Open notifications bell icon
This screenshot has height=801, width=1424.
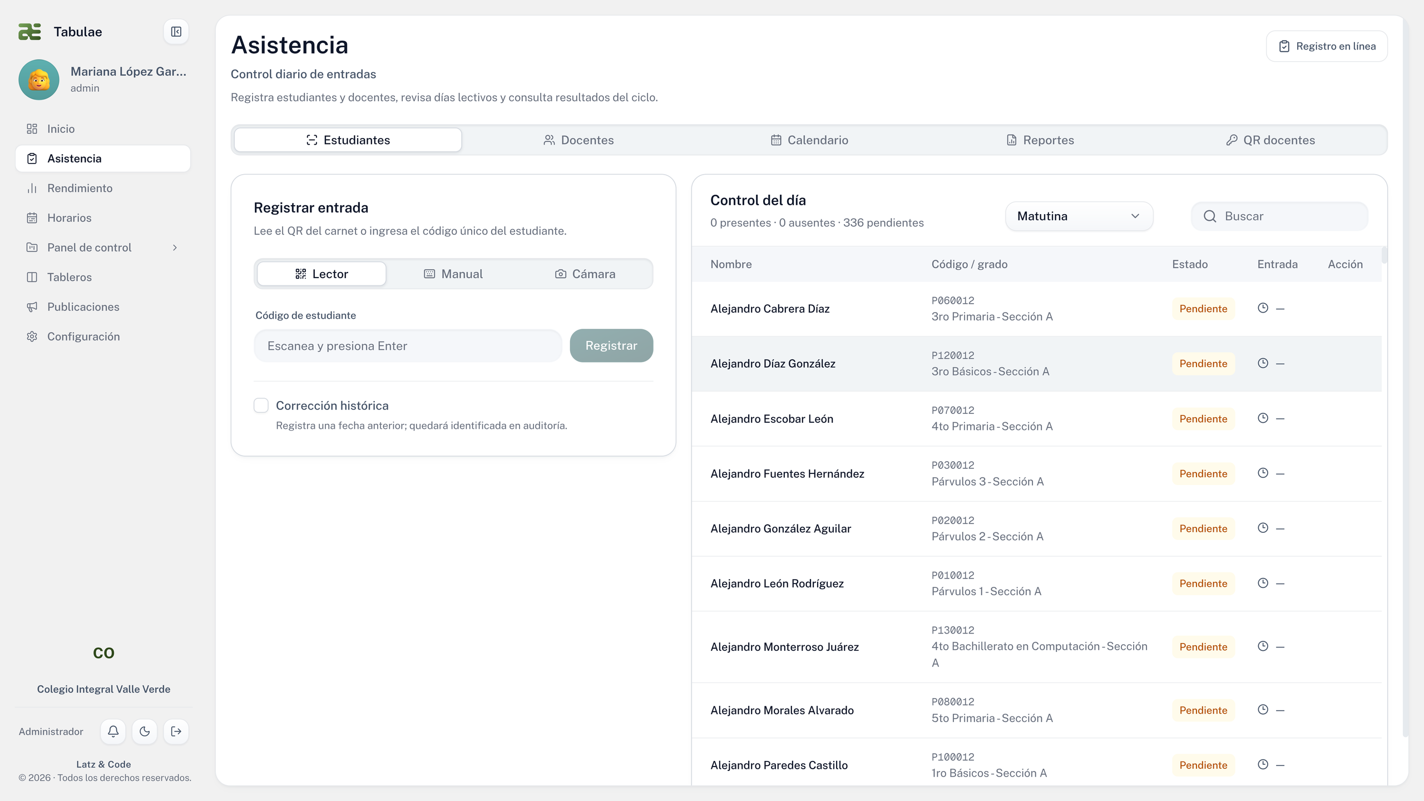[x=113, y=731]
